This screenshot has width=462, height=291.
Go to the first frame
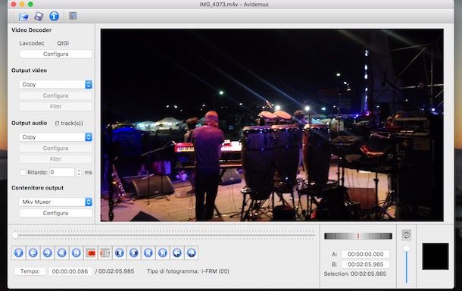coord(148,253)
